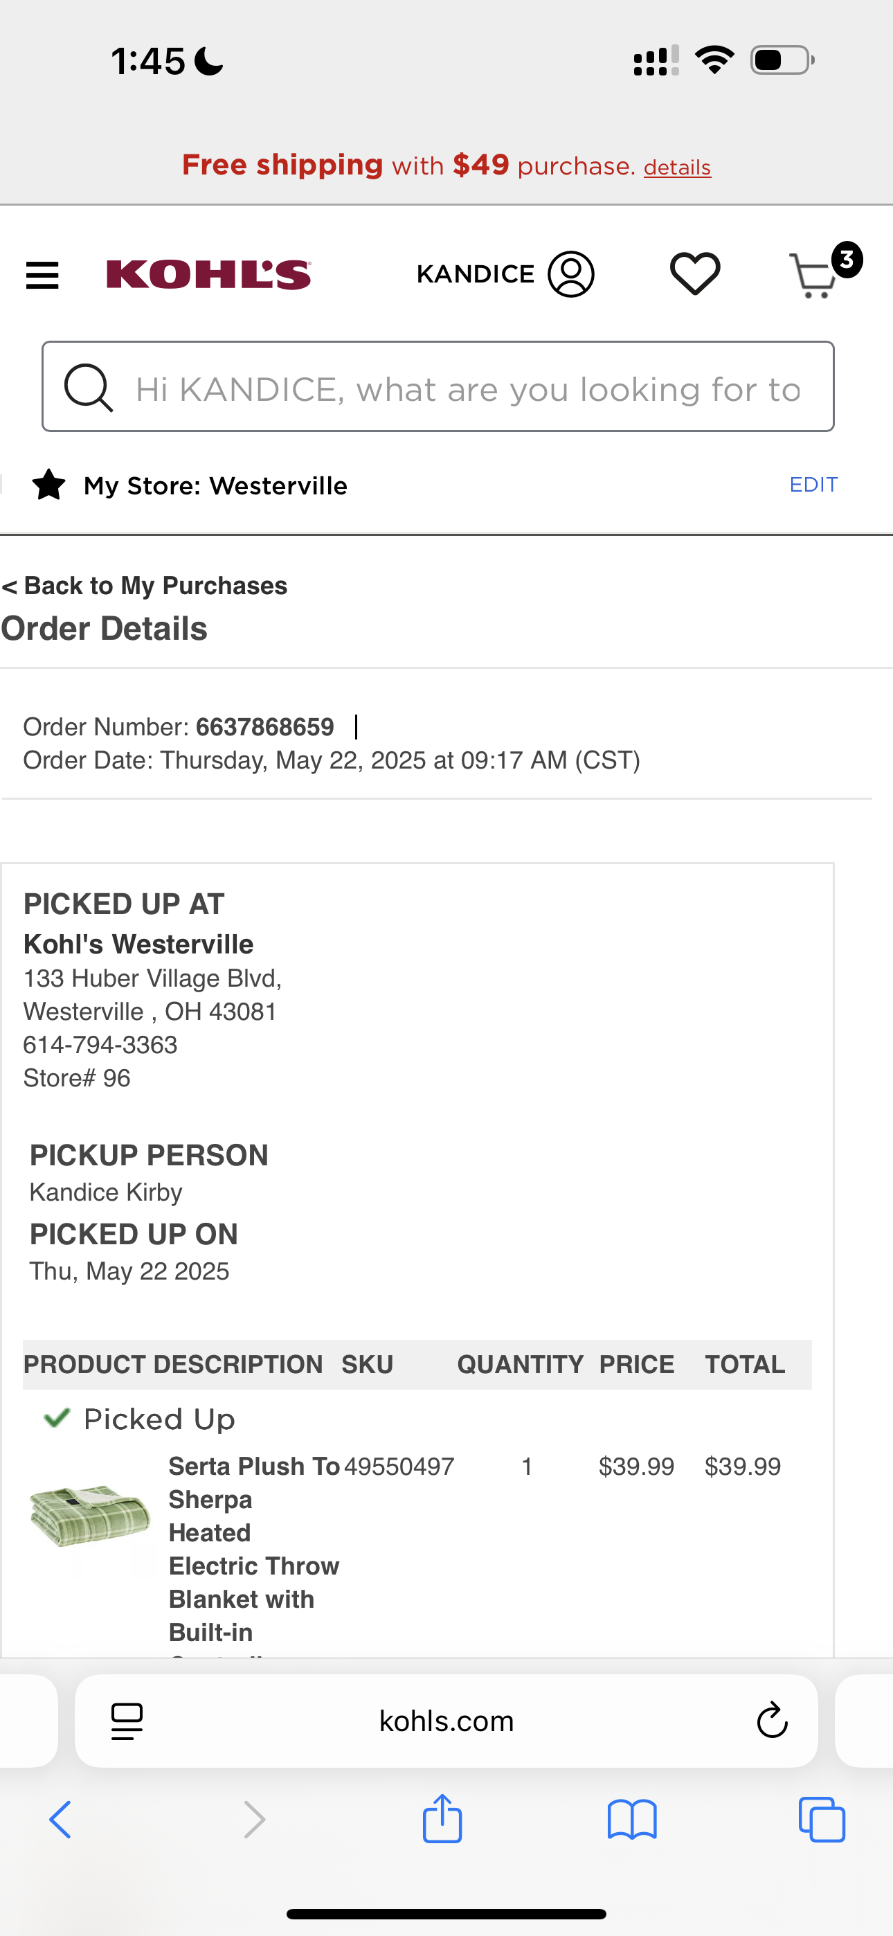Open the hamburger navigation menu
Screen dimensions: 893x1936
(42, 275)
